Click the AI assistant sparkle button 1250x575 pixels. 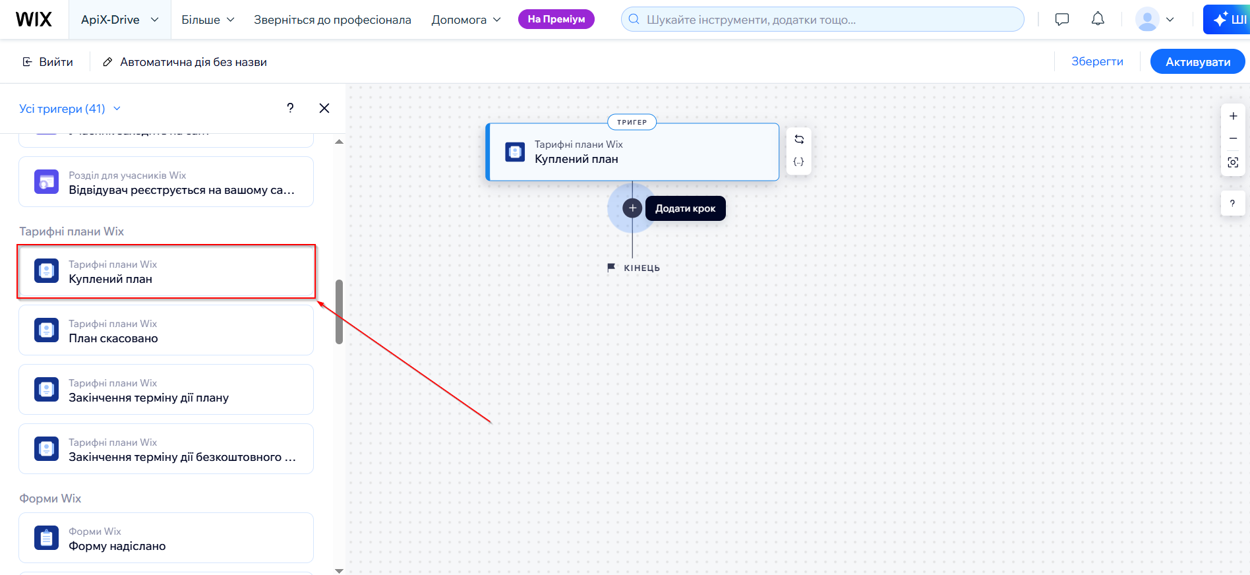1226,19
